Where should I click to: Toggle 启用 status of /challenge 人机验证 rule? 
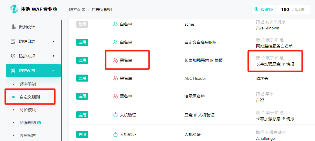click(x=82, y=134)
